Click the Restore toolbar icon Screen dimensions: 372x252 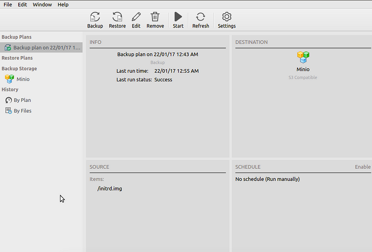117,17
